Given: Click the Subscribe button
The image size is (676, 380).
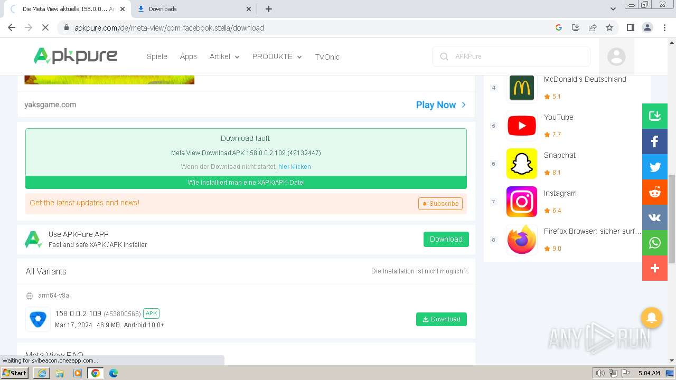Looking at the screenshot, I should [x=440, y=204].
